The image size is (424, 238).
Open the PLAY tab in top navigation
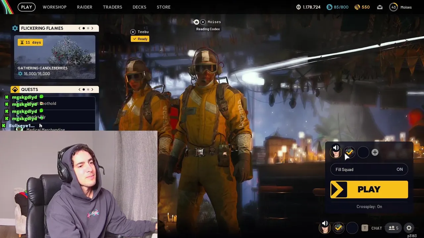pos(26,7)
